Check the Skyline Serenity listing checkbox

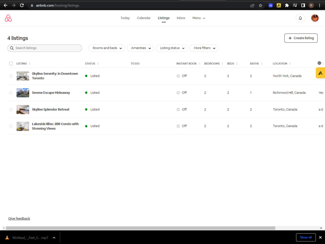pyautogui.click(x=11, y=76)
